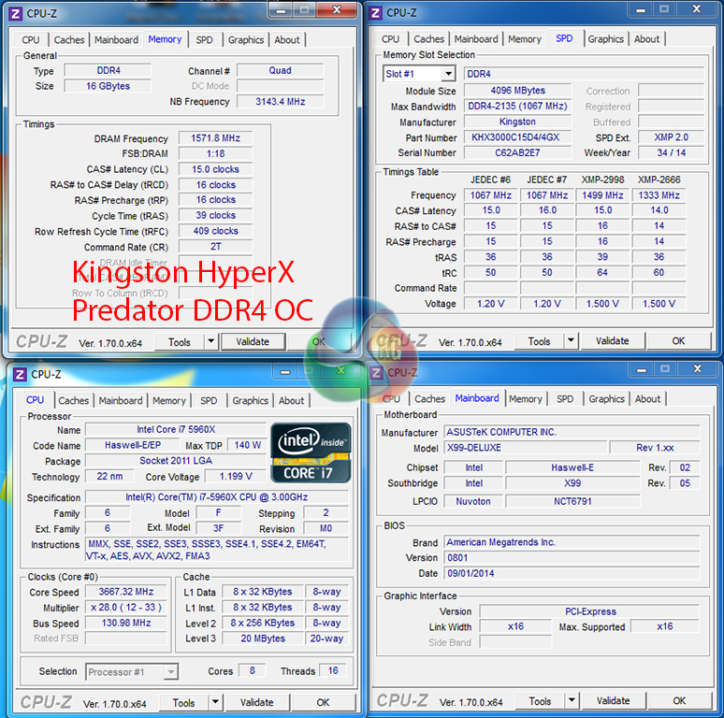Open Memory tab in SPD window
Screen dimensions: 724x718
525,39
